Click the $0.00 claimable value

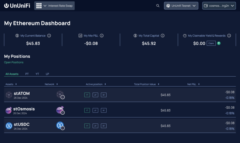click(x=199, y=43)
